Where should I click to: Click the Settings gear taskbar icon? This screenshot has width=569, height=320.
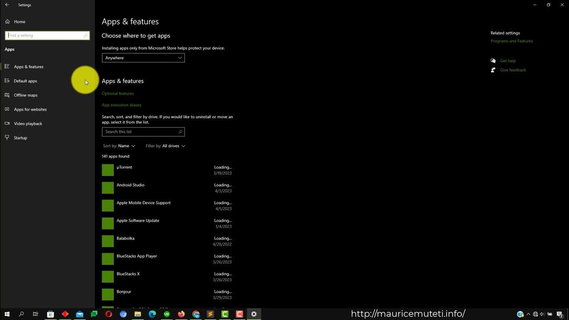click(254, 314)
